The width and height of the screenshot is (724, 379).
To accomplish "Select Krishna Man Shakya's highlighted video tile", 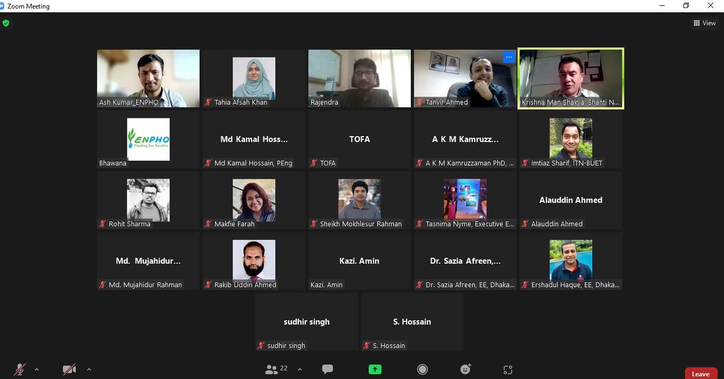I will coord(570,78).
